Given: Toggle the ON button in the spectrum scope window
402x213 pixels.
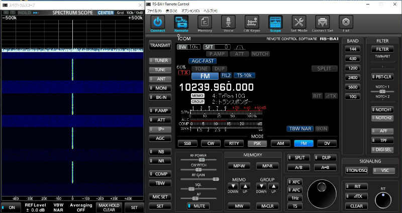Looking at the screenshot, I should point(11,207).
